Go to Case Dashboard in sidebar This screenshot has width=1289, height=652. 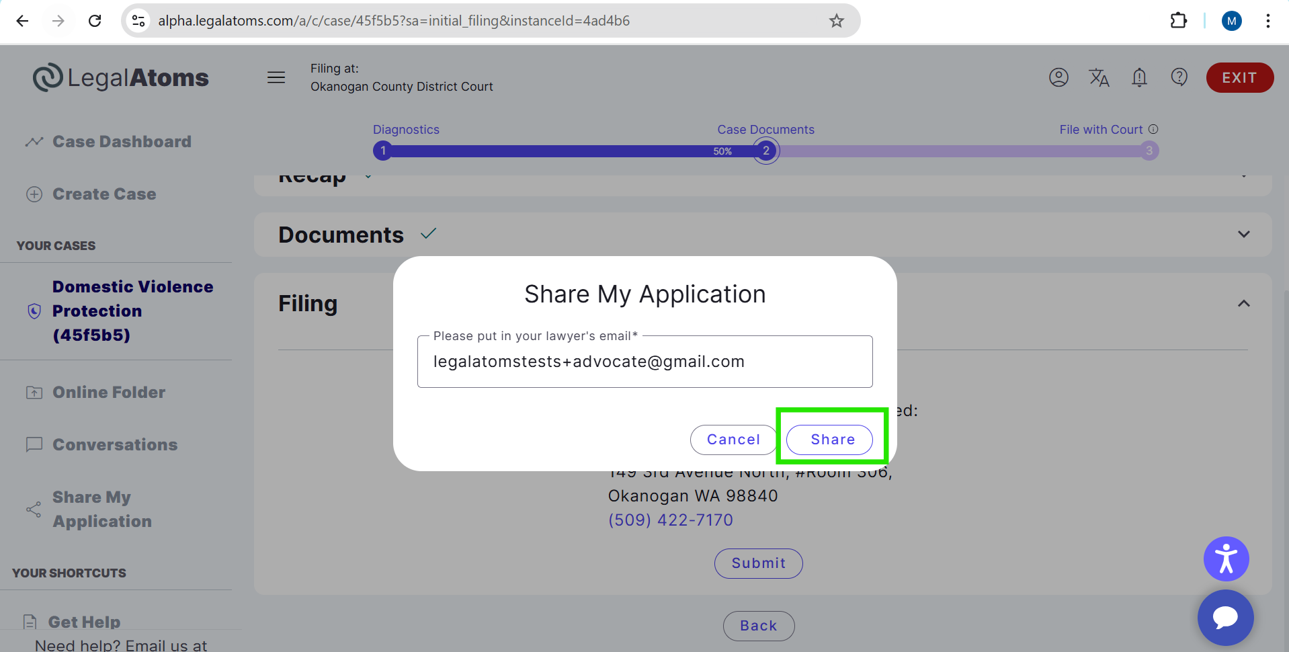[x=122, y=142]
